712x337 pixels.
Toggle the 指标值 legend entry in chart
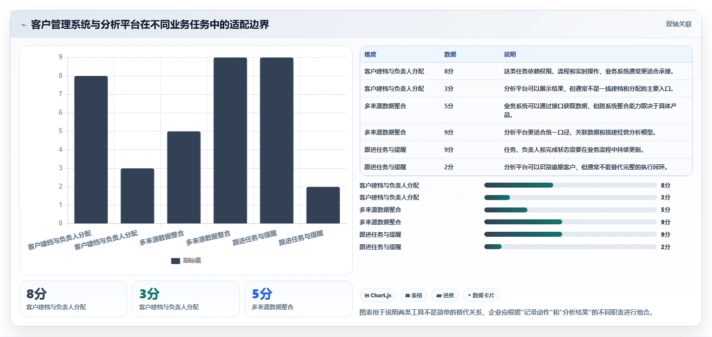(x=186, y=261)
